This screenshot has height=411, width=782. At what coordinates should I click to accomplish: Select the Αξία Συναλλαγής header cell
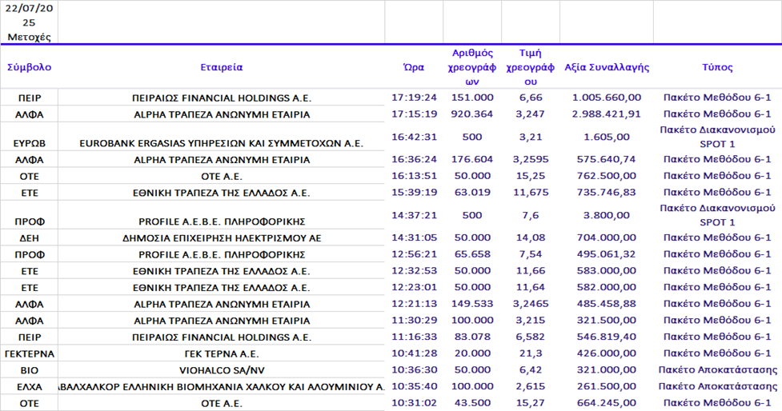(607, 67)
